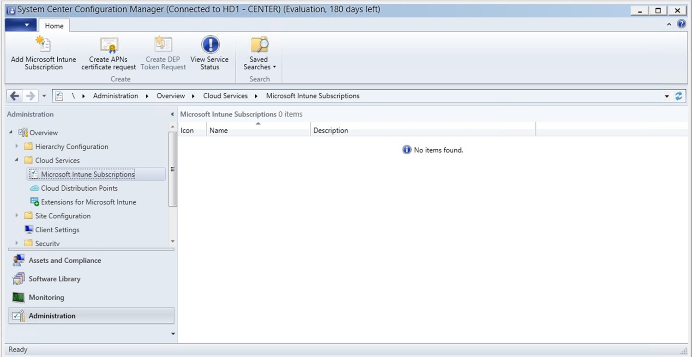Screen dimensions: 692x357
Task: Collapse the Cloud Services node
Action: point(17,160)
